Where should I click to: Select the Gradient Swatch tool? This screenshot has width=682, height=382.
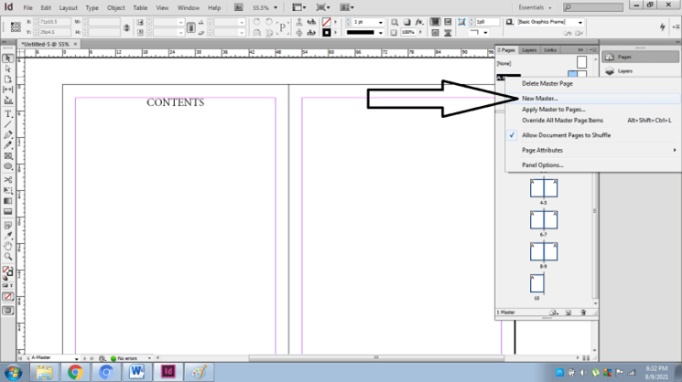point(8,201)
